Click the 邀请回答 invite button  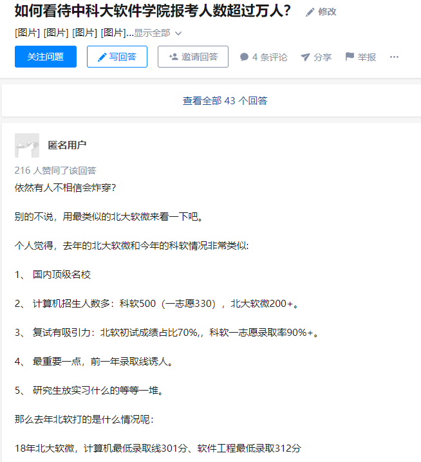[x=193, y=57]
